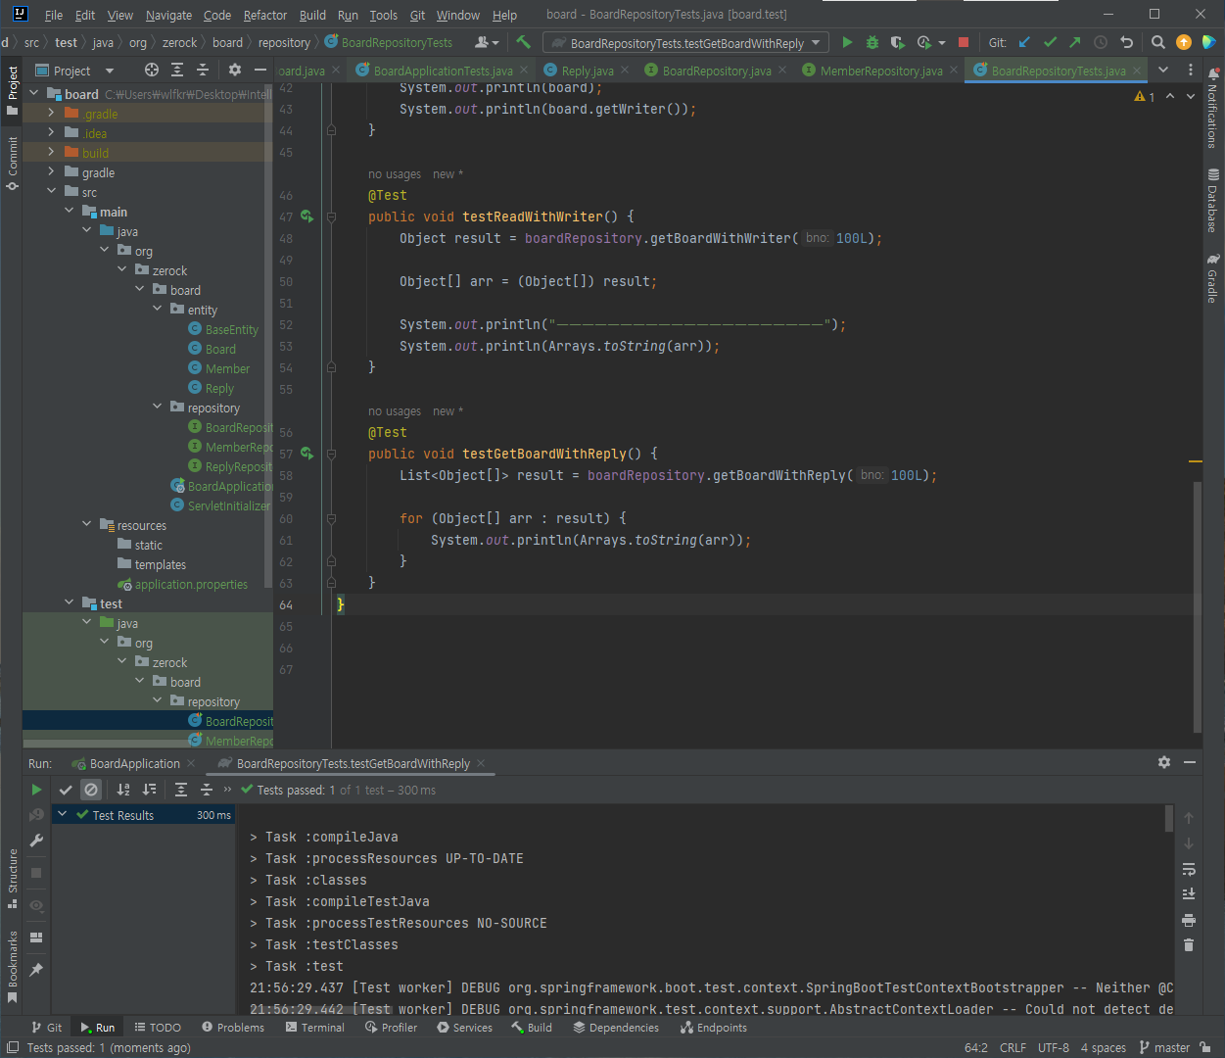Open the Problems tool window button
1225x1058 pixels.
click(233, 1028)
